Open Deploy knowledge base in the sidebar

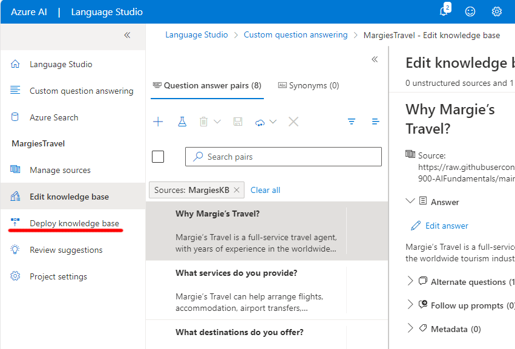tap(73, 223)
